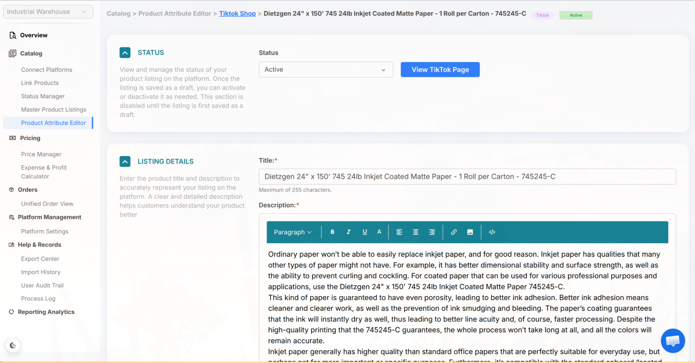Click the Help & Records book icon

pyautogui.click(x=11, y=245)
